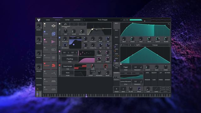Toggle the LFO smooth line icon

click(x=138, y=45)
